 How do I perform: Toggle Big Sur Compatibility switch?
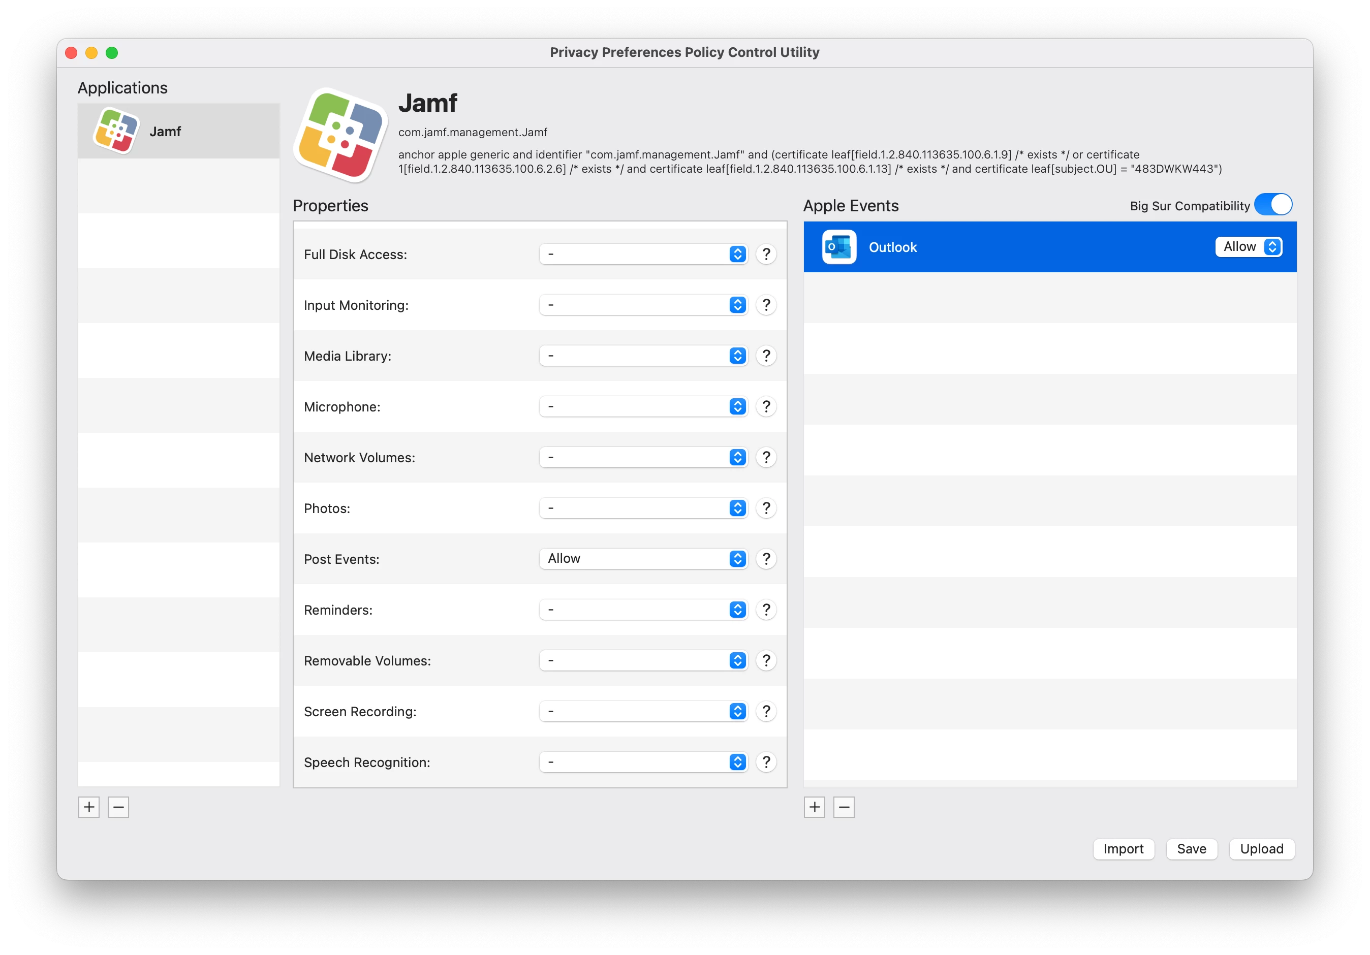click(1273, 205)
